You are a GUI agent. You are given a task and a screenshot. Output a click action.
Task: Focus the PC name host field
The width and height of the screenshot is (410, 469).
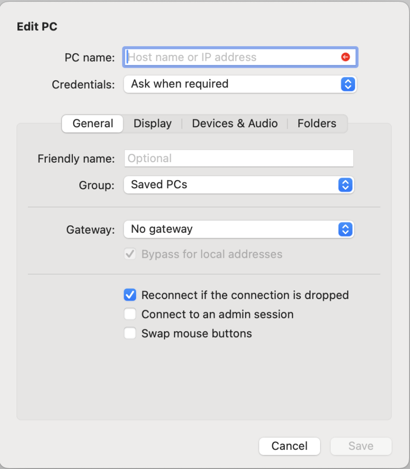tap(240, 57)
